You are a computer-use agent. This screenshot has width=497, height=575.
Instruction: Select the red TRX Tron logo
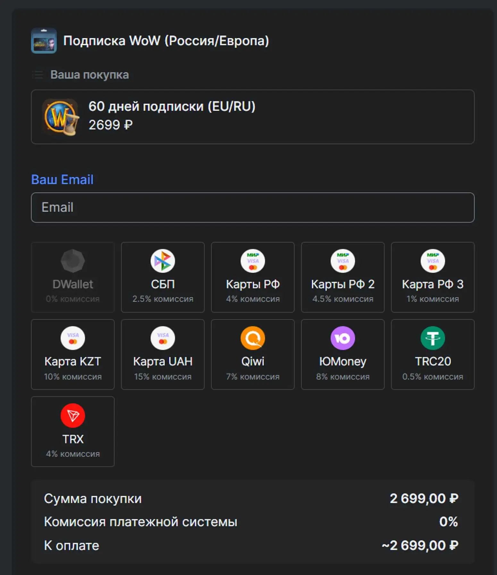[73, 415]
